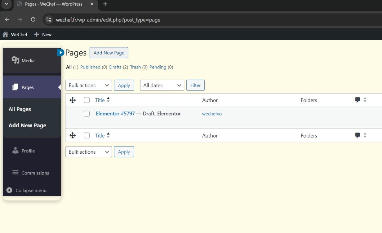Click New in the admin bar

[47, 34]
